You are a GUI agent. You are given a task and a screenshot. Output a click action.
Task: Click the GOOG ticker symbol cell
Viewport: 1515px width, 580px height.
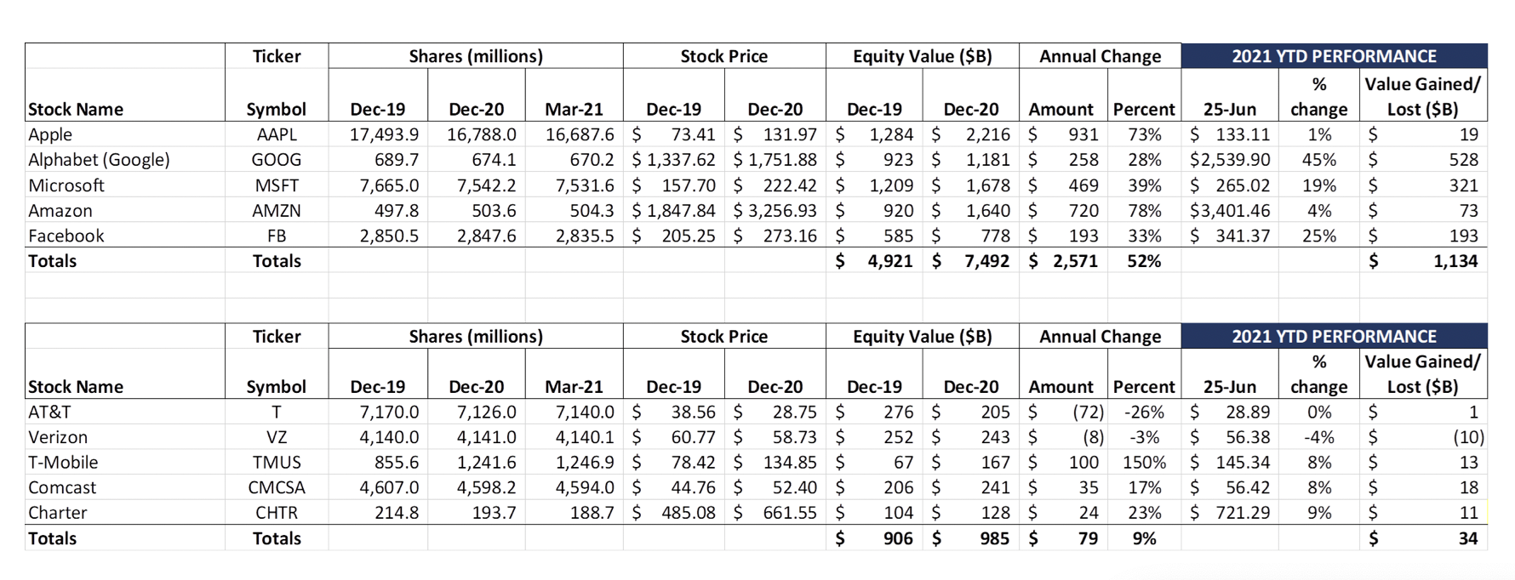pyautogui.click(x=277, y=160)
